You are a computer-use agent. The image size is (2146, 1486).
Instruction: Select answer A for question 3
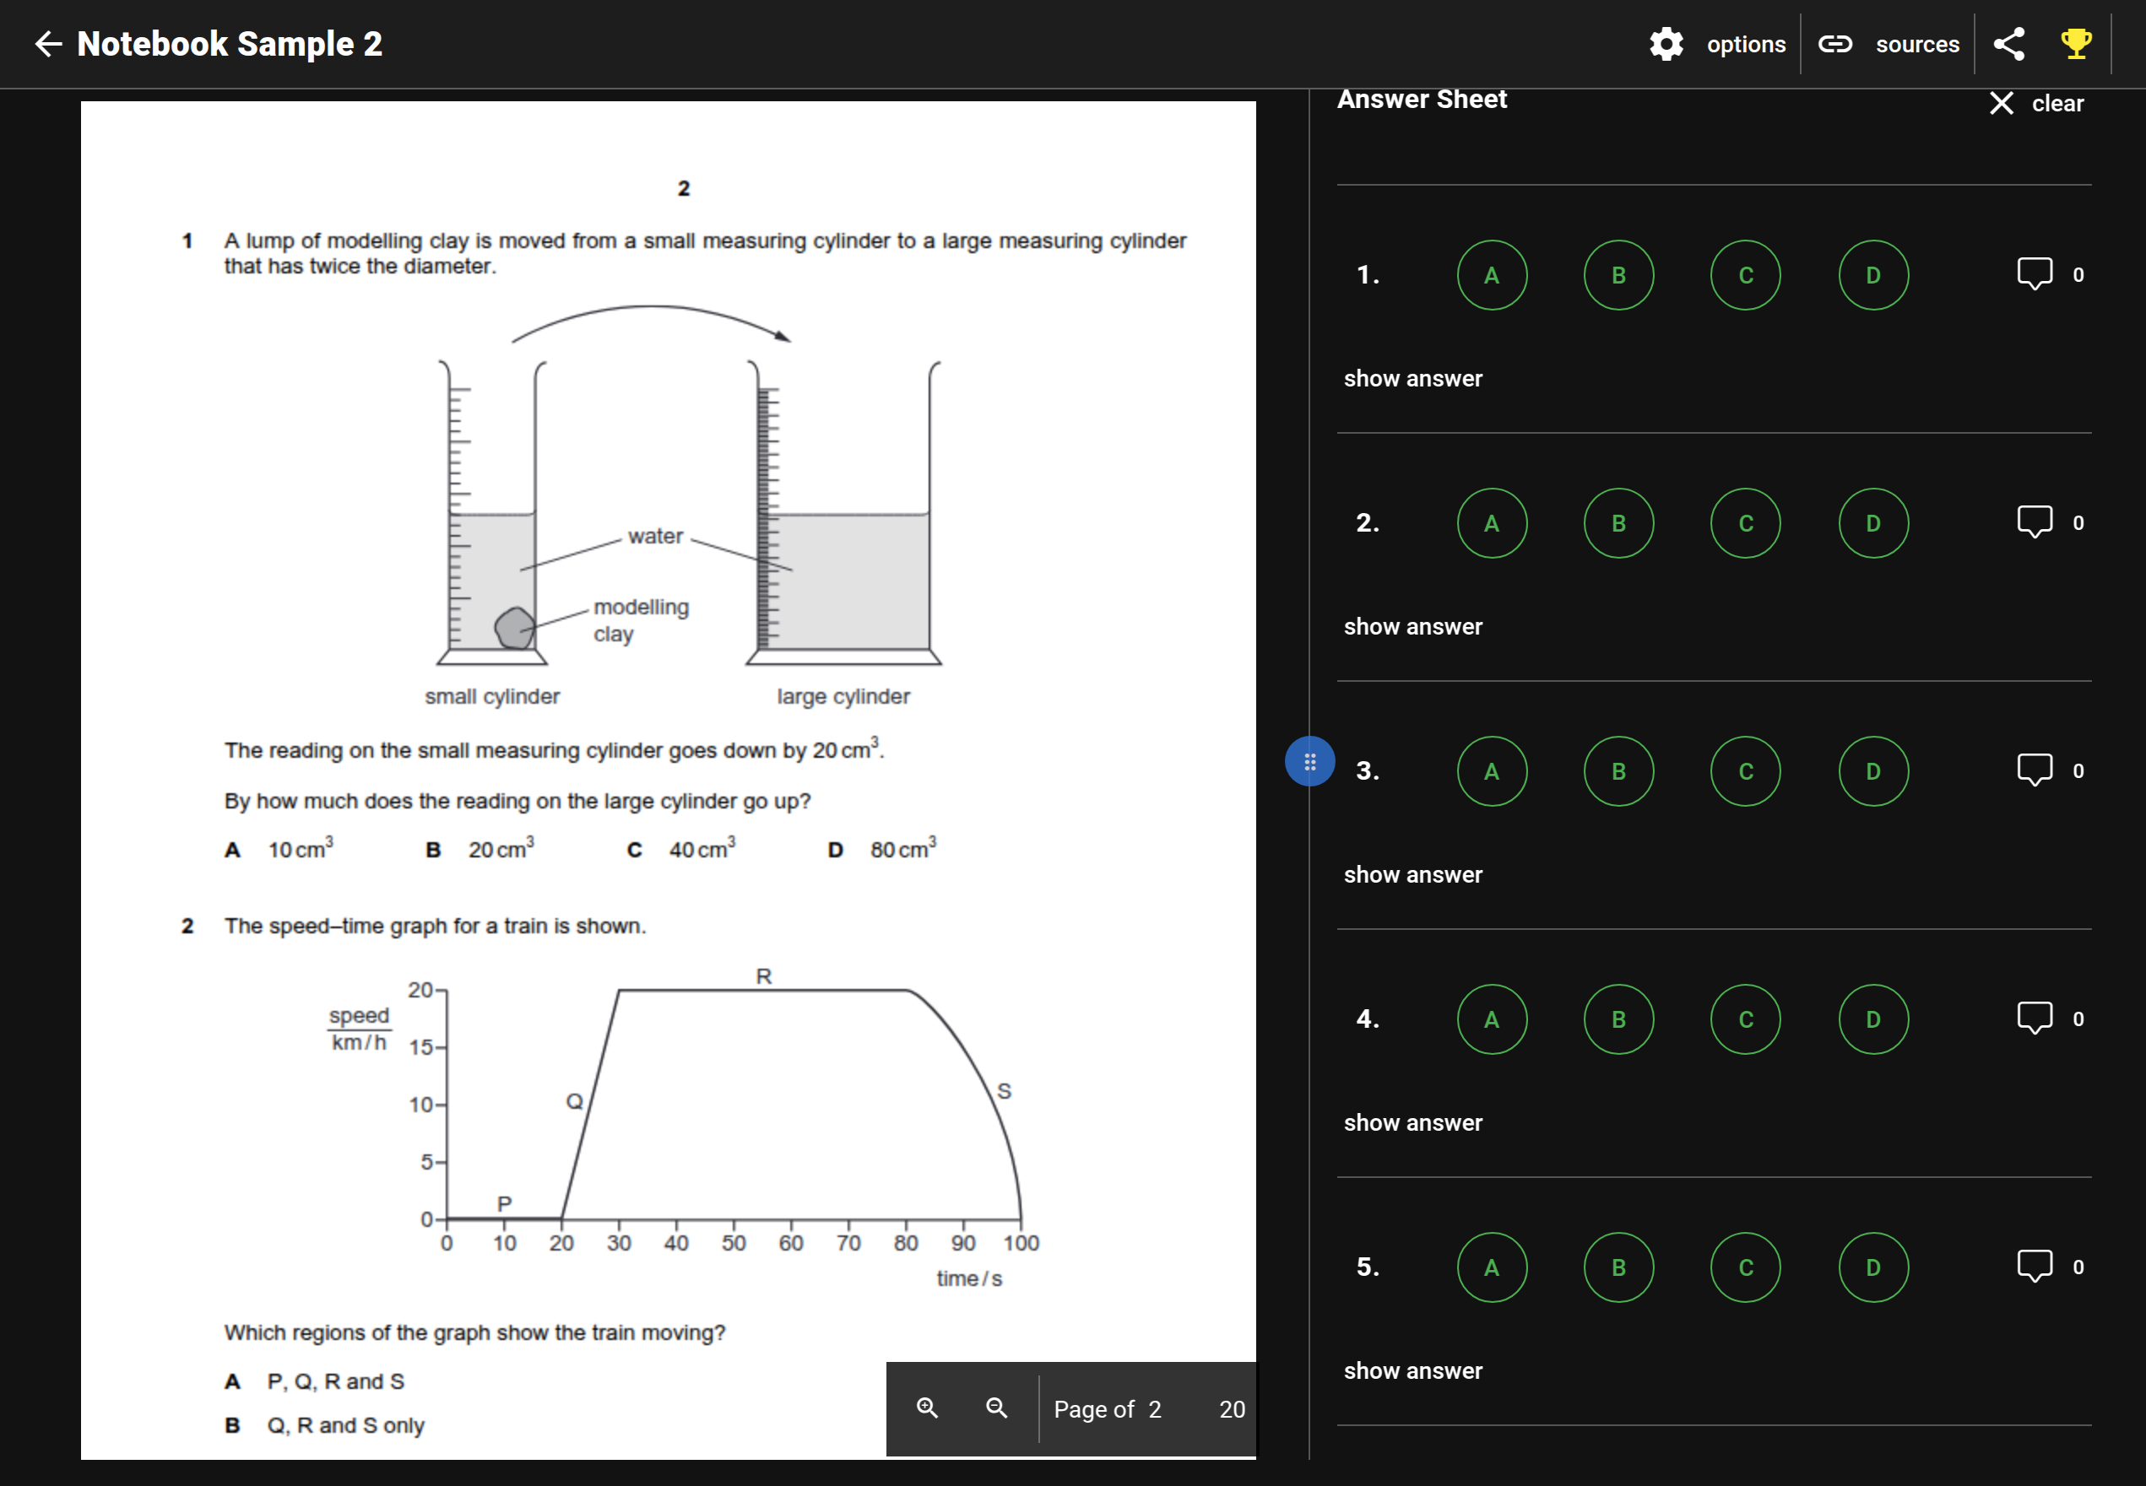pyautogui.click(x=1491, y=771)
